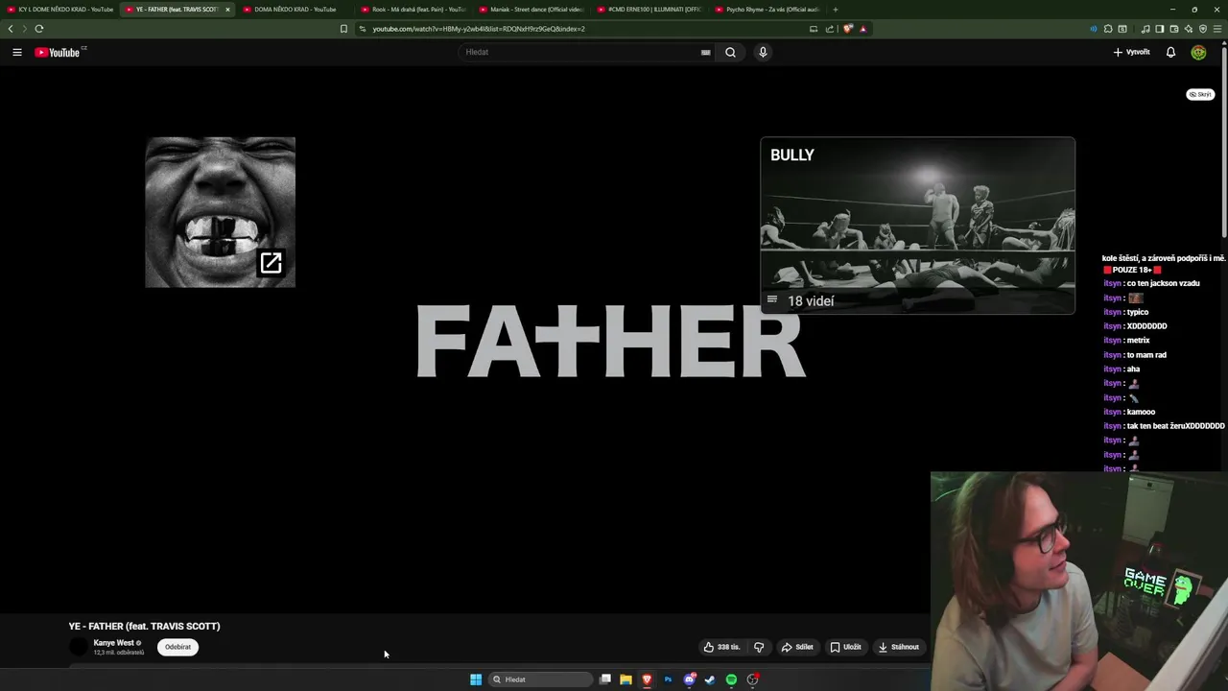Switch to Psycho Rhyme - Za vás tab

click(768, 10)
